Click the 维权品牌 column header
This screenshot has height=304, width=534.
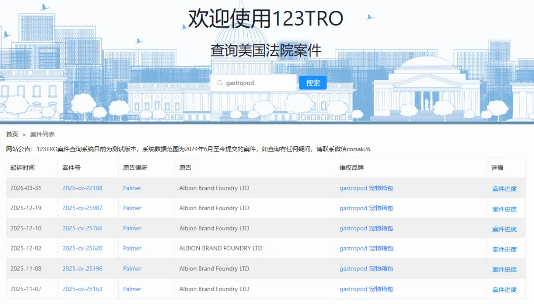(352, 168)
